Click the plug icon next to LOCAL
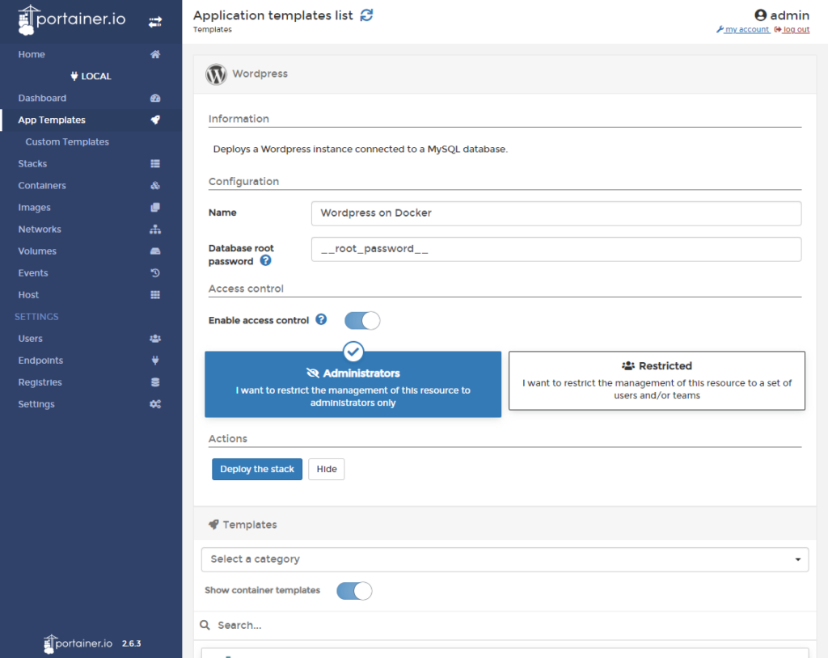Viewport: 828px width, 658px height. tap(74, 76)
